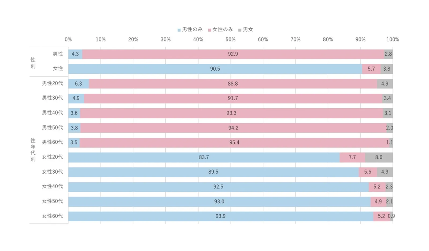Viewport: 429px width, 251px height.
Task: Select the 女性のみ legend label text
Action: tap(223, 29)
